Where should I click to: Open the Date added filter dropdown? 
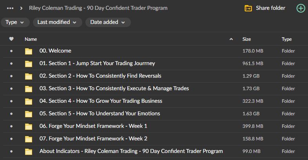[x=108, y=22]
